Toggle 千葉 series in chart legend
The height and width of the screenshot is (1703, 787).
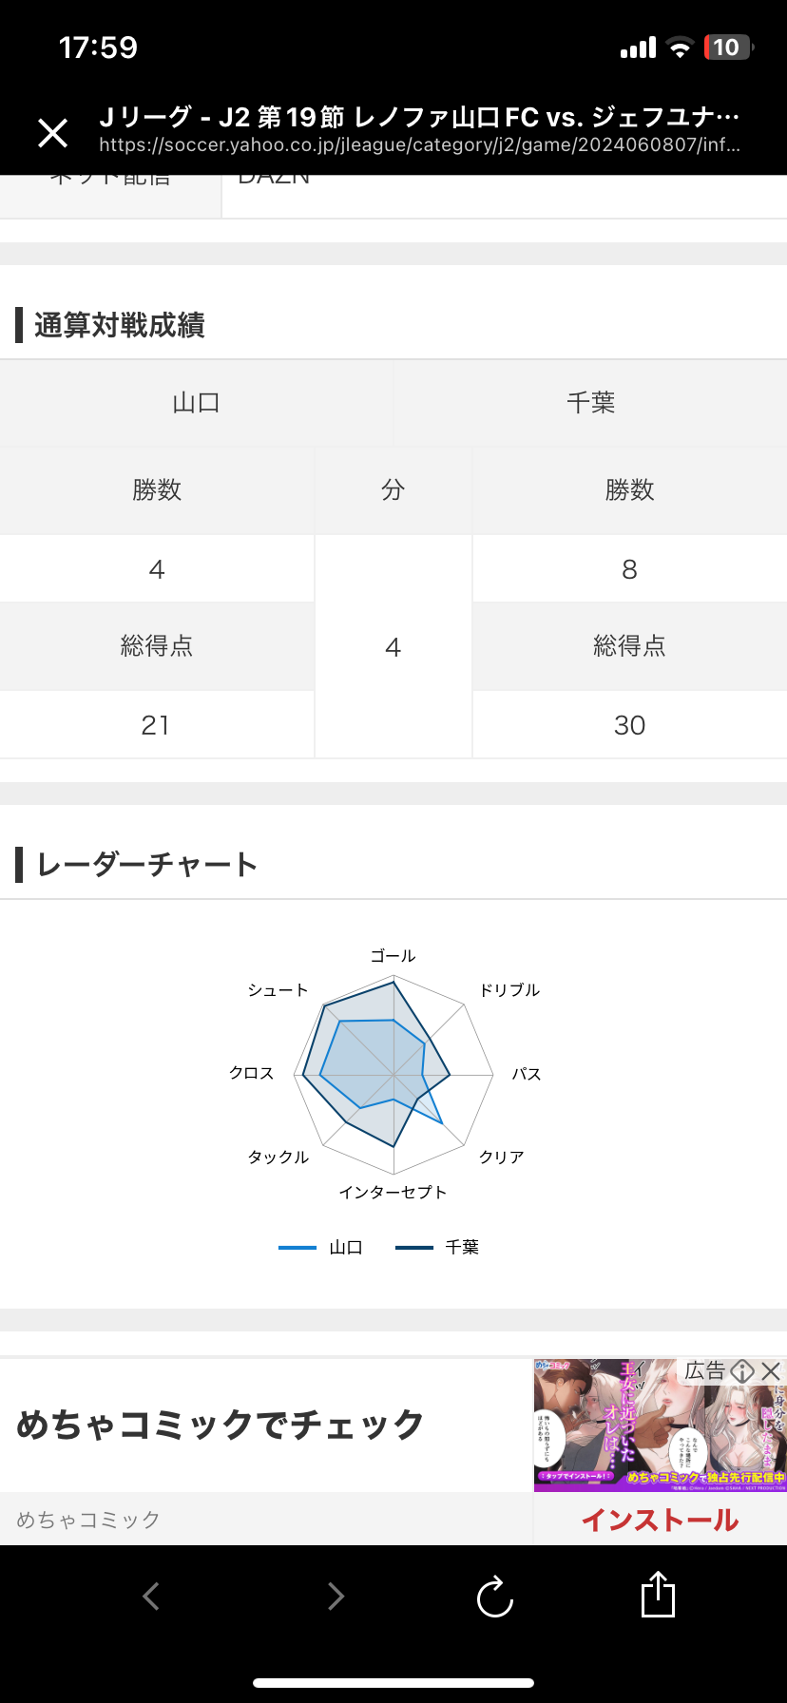[437, 1247]
